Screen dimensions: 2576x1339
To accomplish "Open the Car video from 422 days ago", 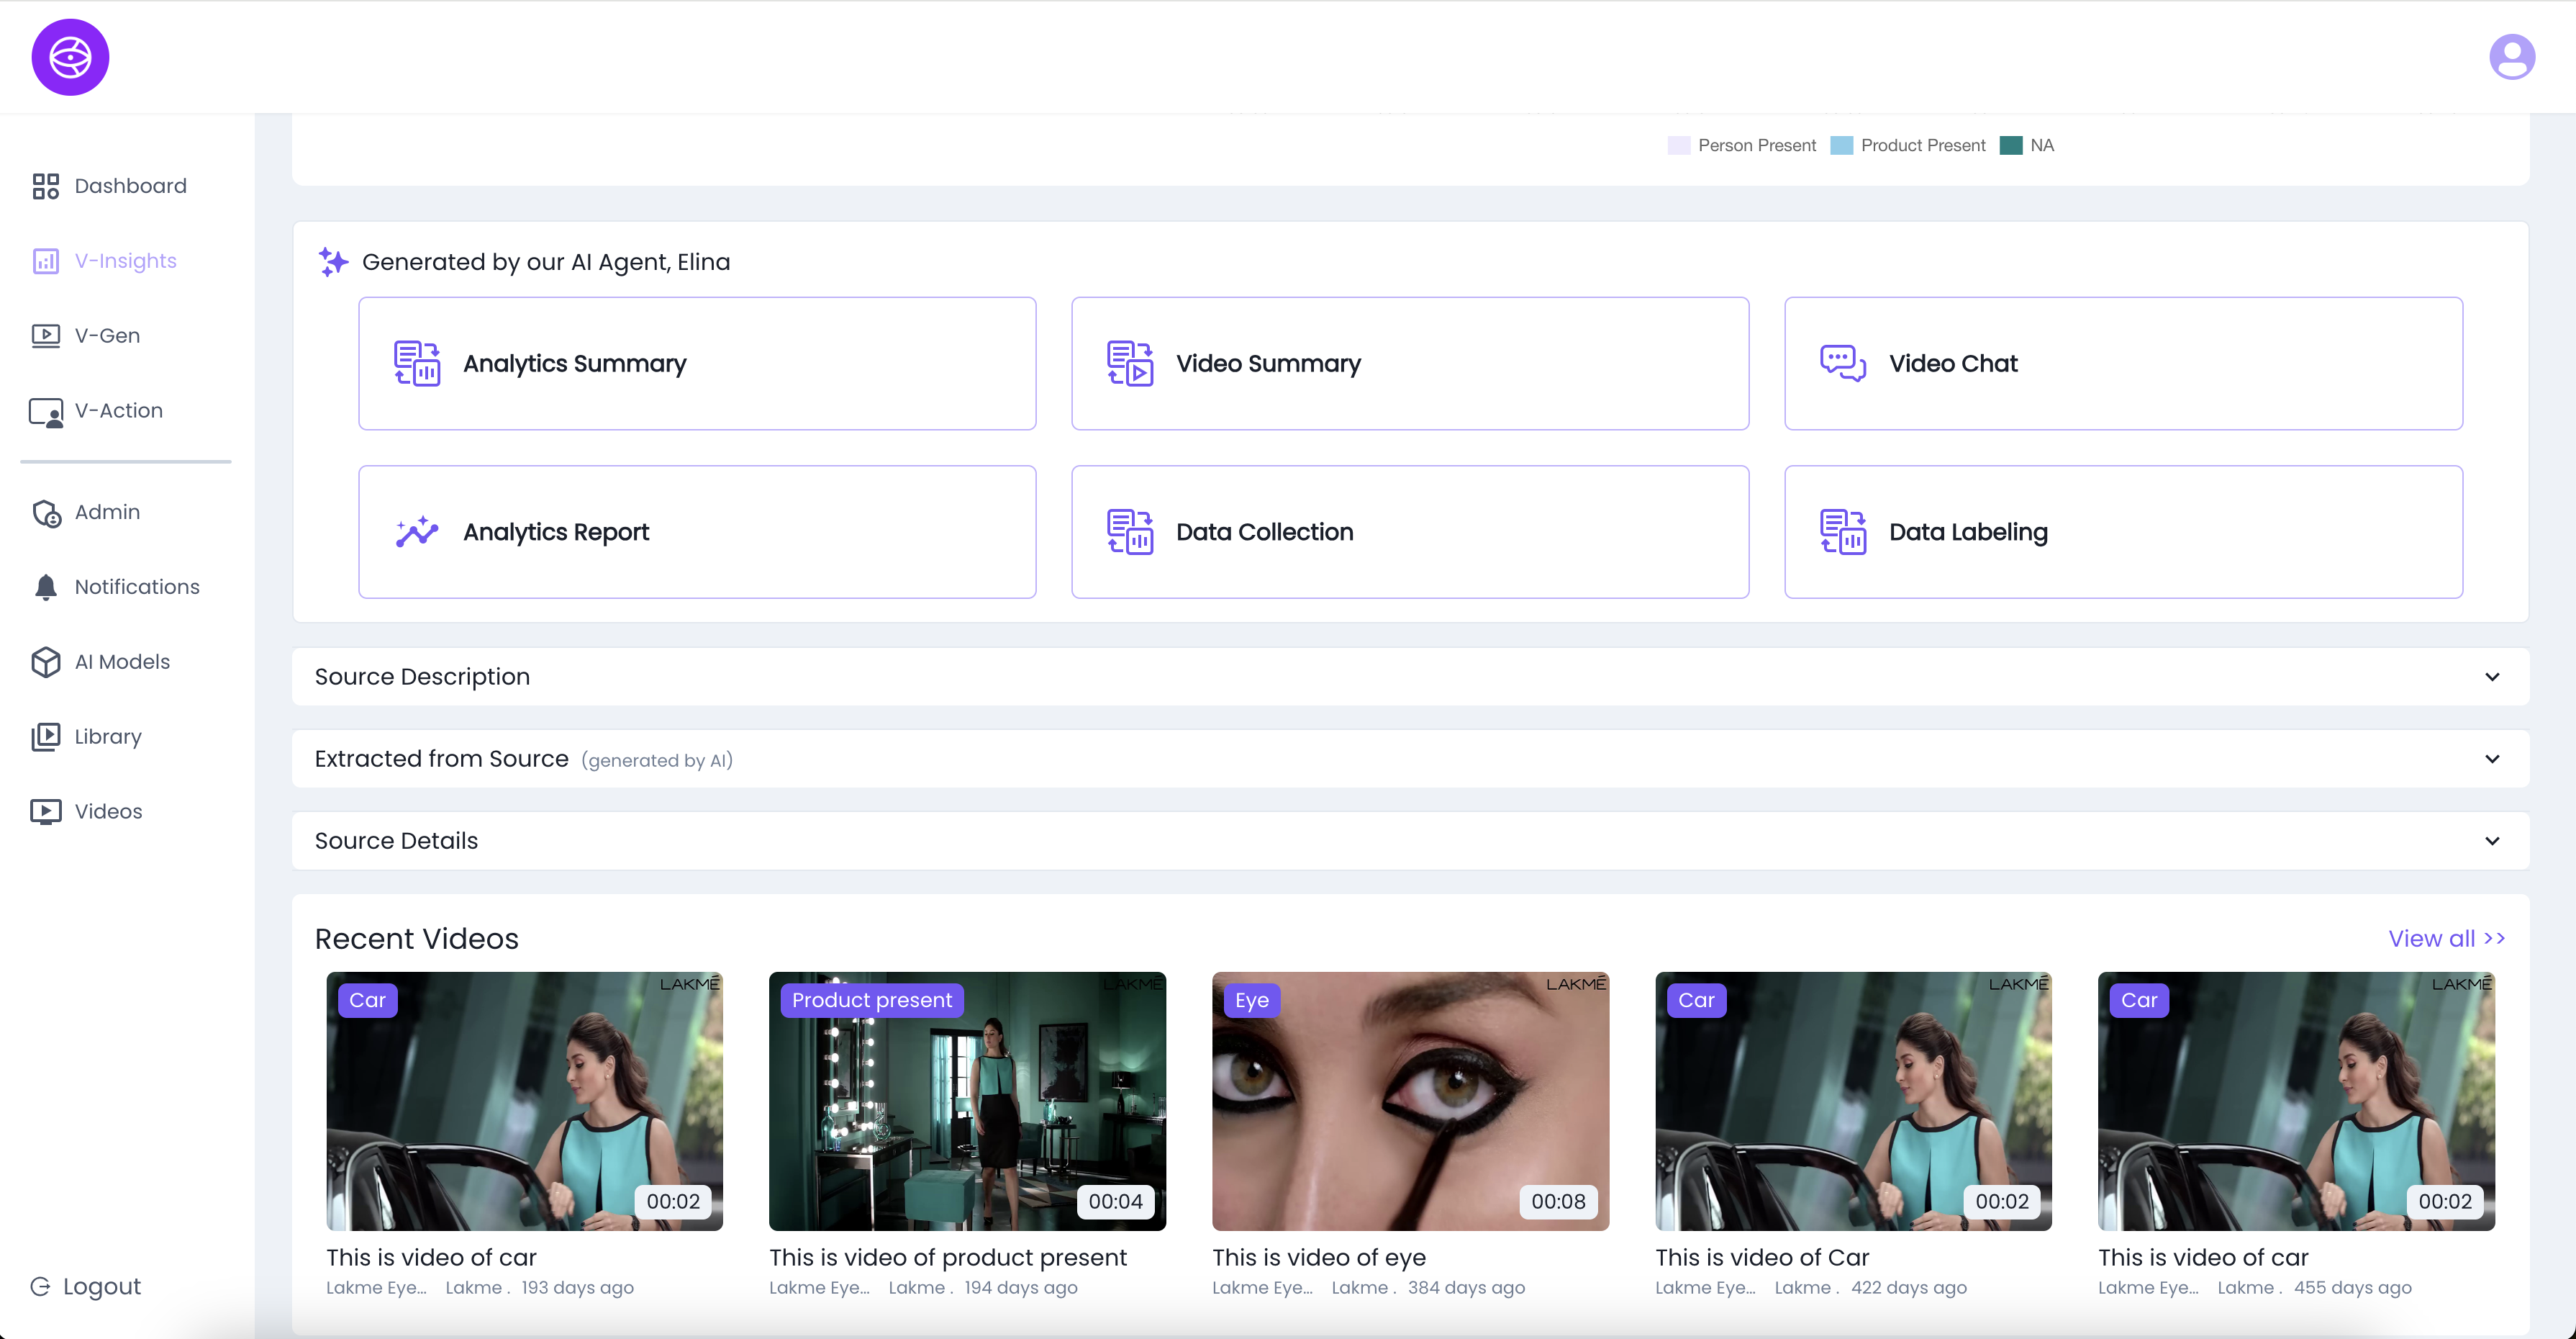I will click(1853, 1101).
